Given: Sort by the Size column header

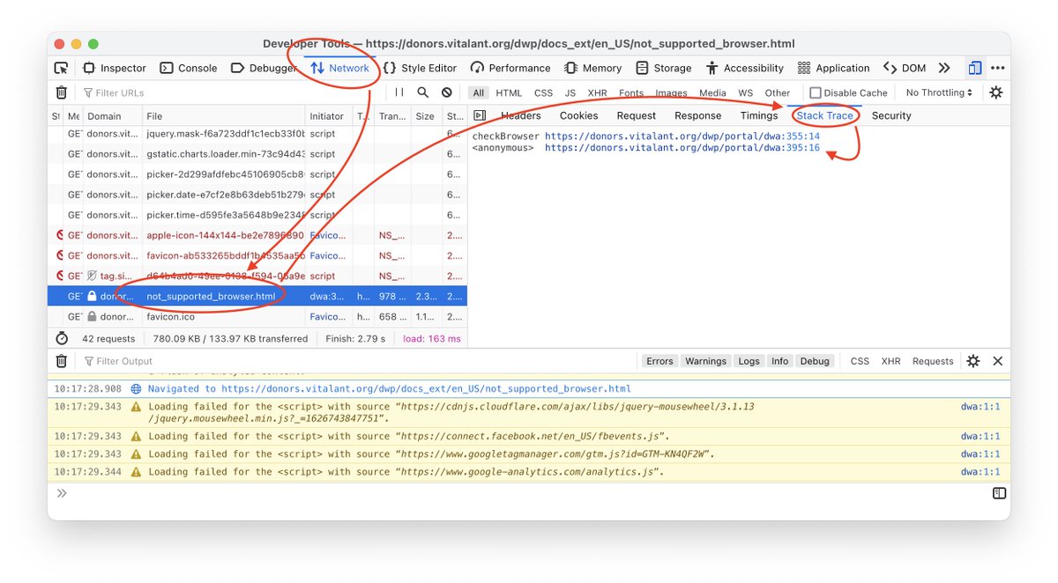Looking at the screenshot, I should click(x=427, y=116).
